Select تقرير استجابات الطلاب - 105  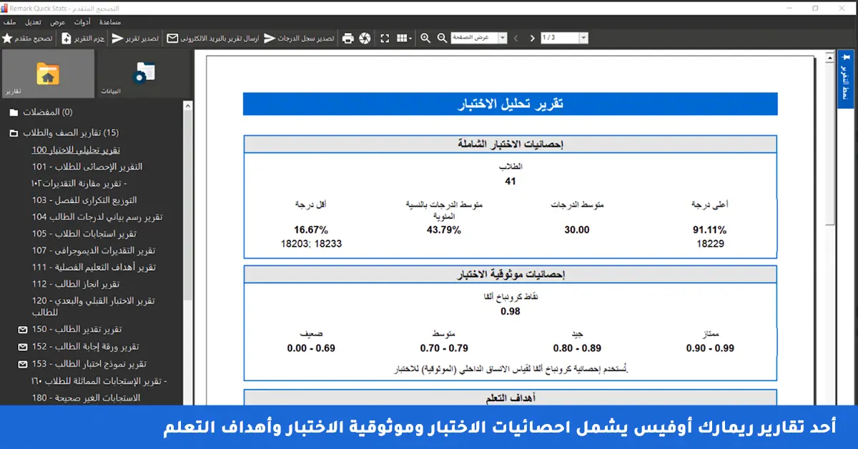[x=84, y=234]
